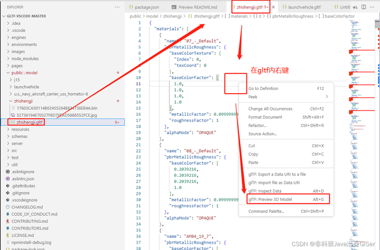Click the CONTRIBUTING.md file icon
380x250 pixels.
point(8,221)
